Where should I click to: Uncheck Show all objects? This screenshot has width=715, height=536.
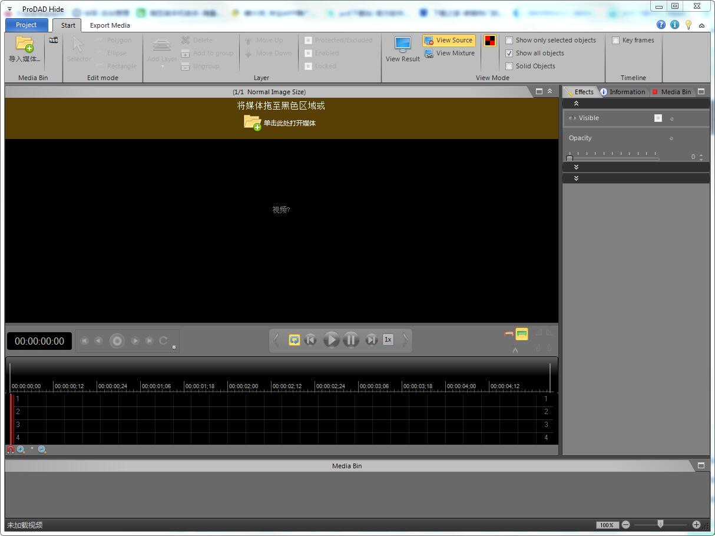pyautogui.click(x=509, y=53)
